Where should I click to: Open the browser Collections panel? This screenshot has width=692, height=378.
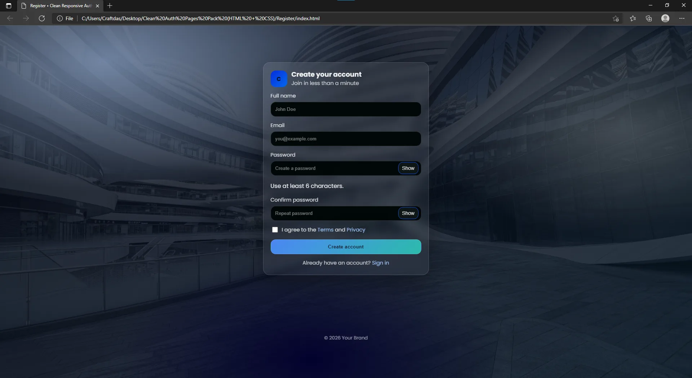649,18
